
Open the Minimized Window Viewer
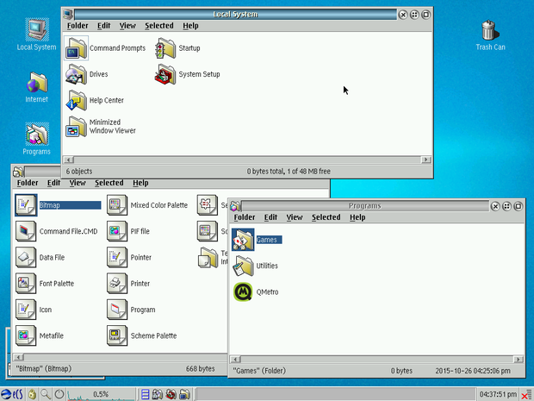tap(77, 127)
